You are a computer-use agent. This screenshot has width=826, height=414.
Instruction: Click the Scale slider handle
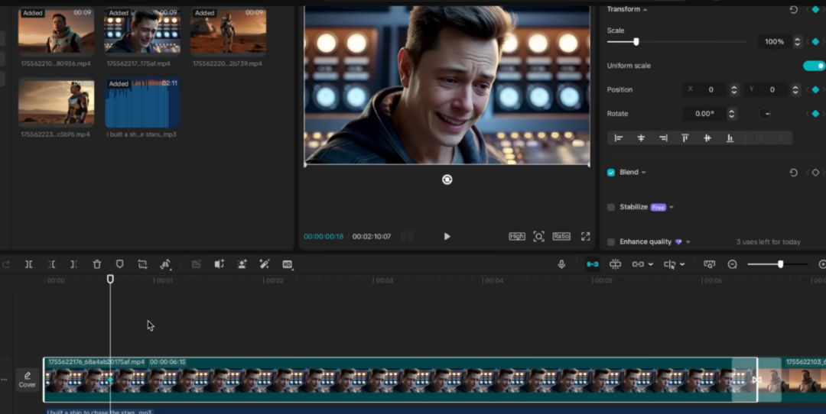coord(636,42)
